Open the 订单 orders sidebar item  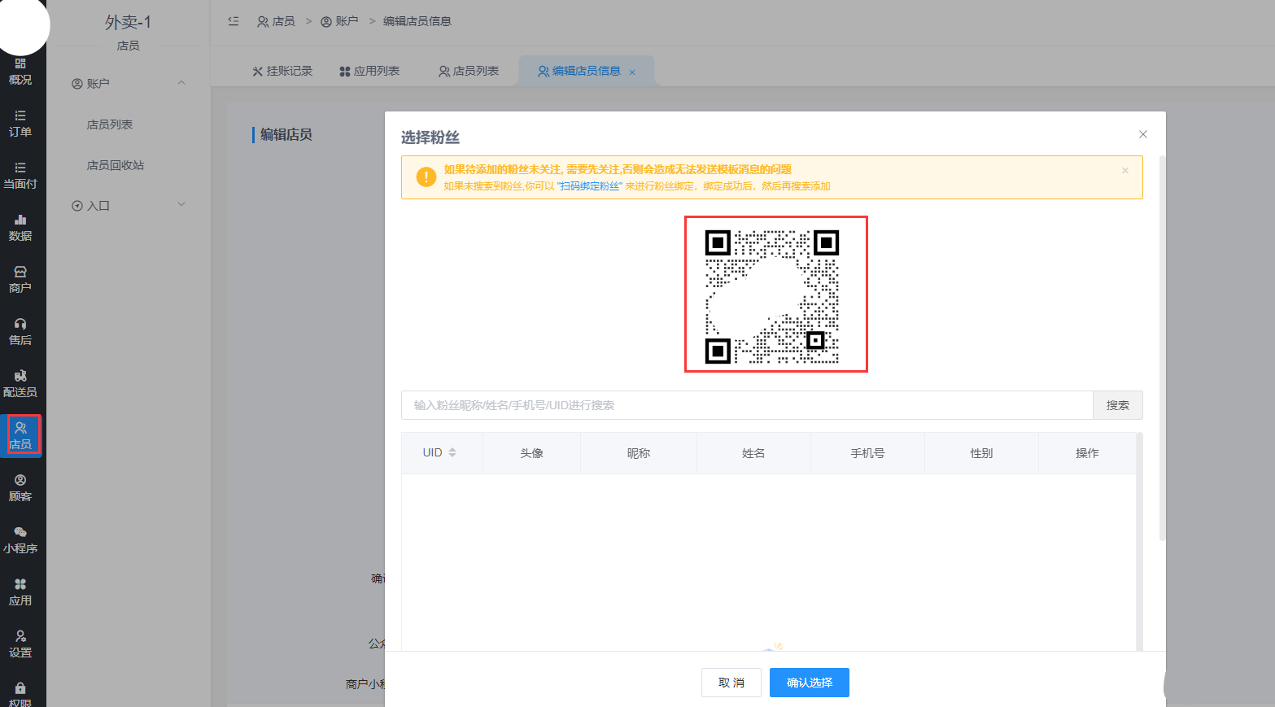(x=20, y=124)
